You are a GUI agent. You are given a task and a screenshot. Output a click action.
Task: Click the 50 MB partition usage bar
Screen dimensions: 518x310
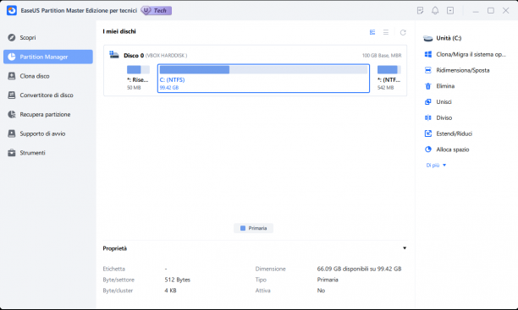click(x=138, y=69)
